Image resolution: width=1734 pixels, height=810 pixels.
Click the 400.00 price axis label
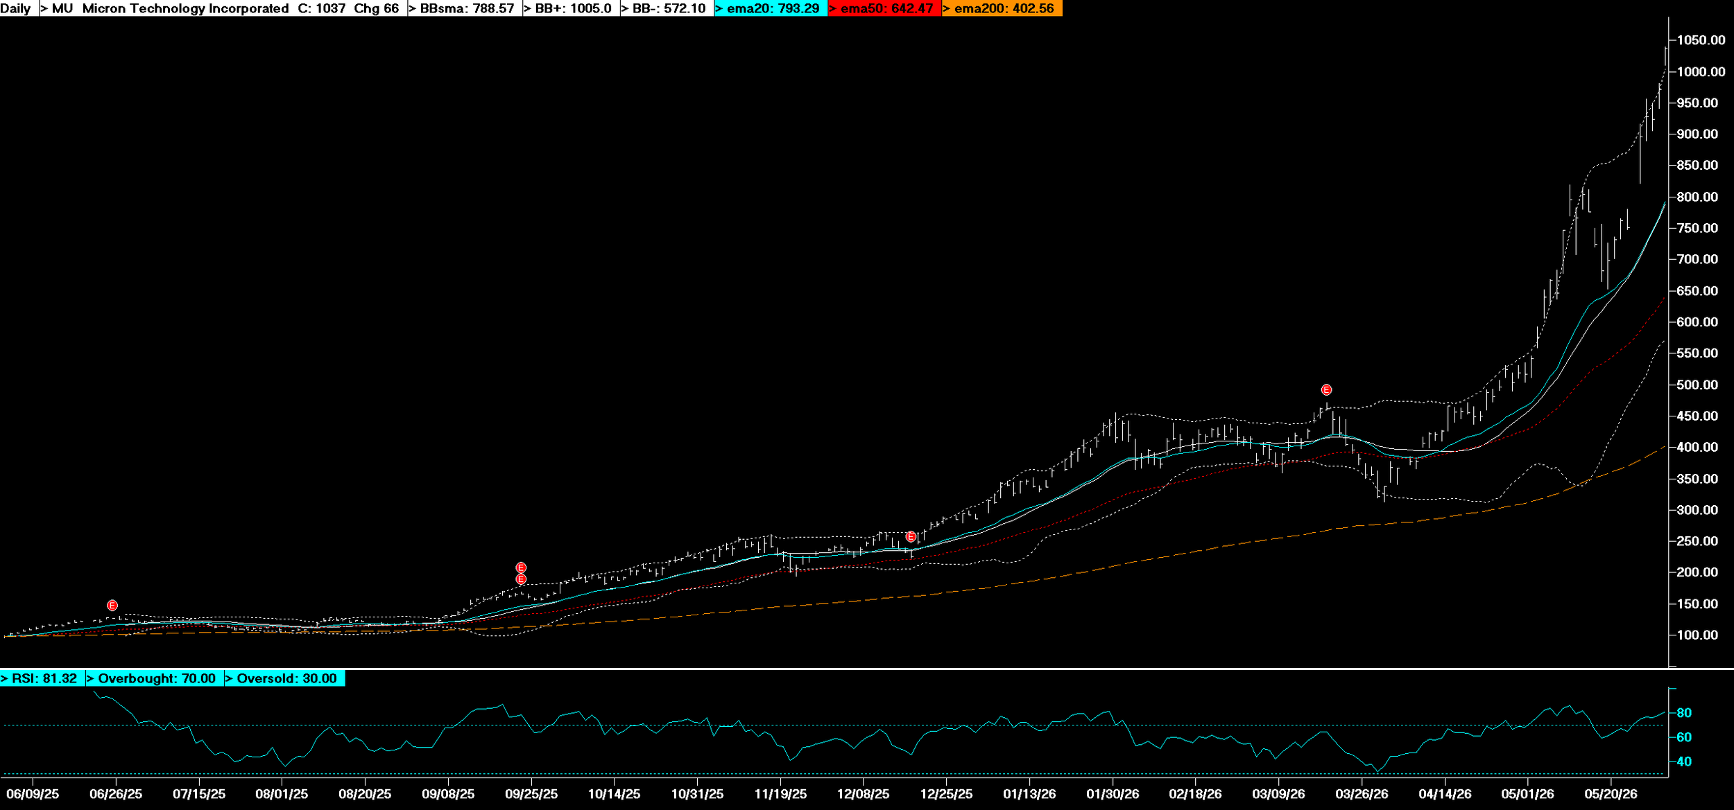tap(1698, 447)
